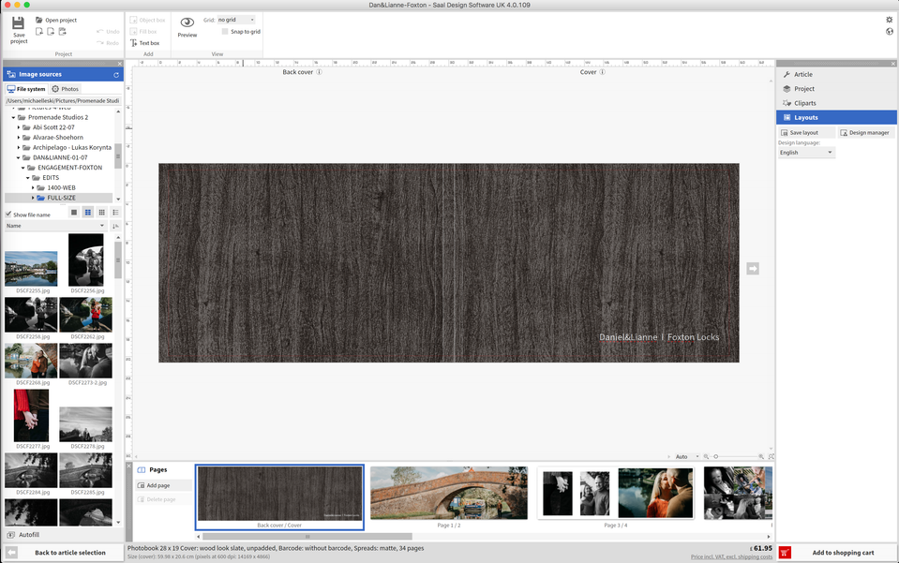Viewport: 899px width, 563px height.
Task: Open the Auto zoom dropdown
Action: [x=687, y=456]
